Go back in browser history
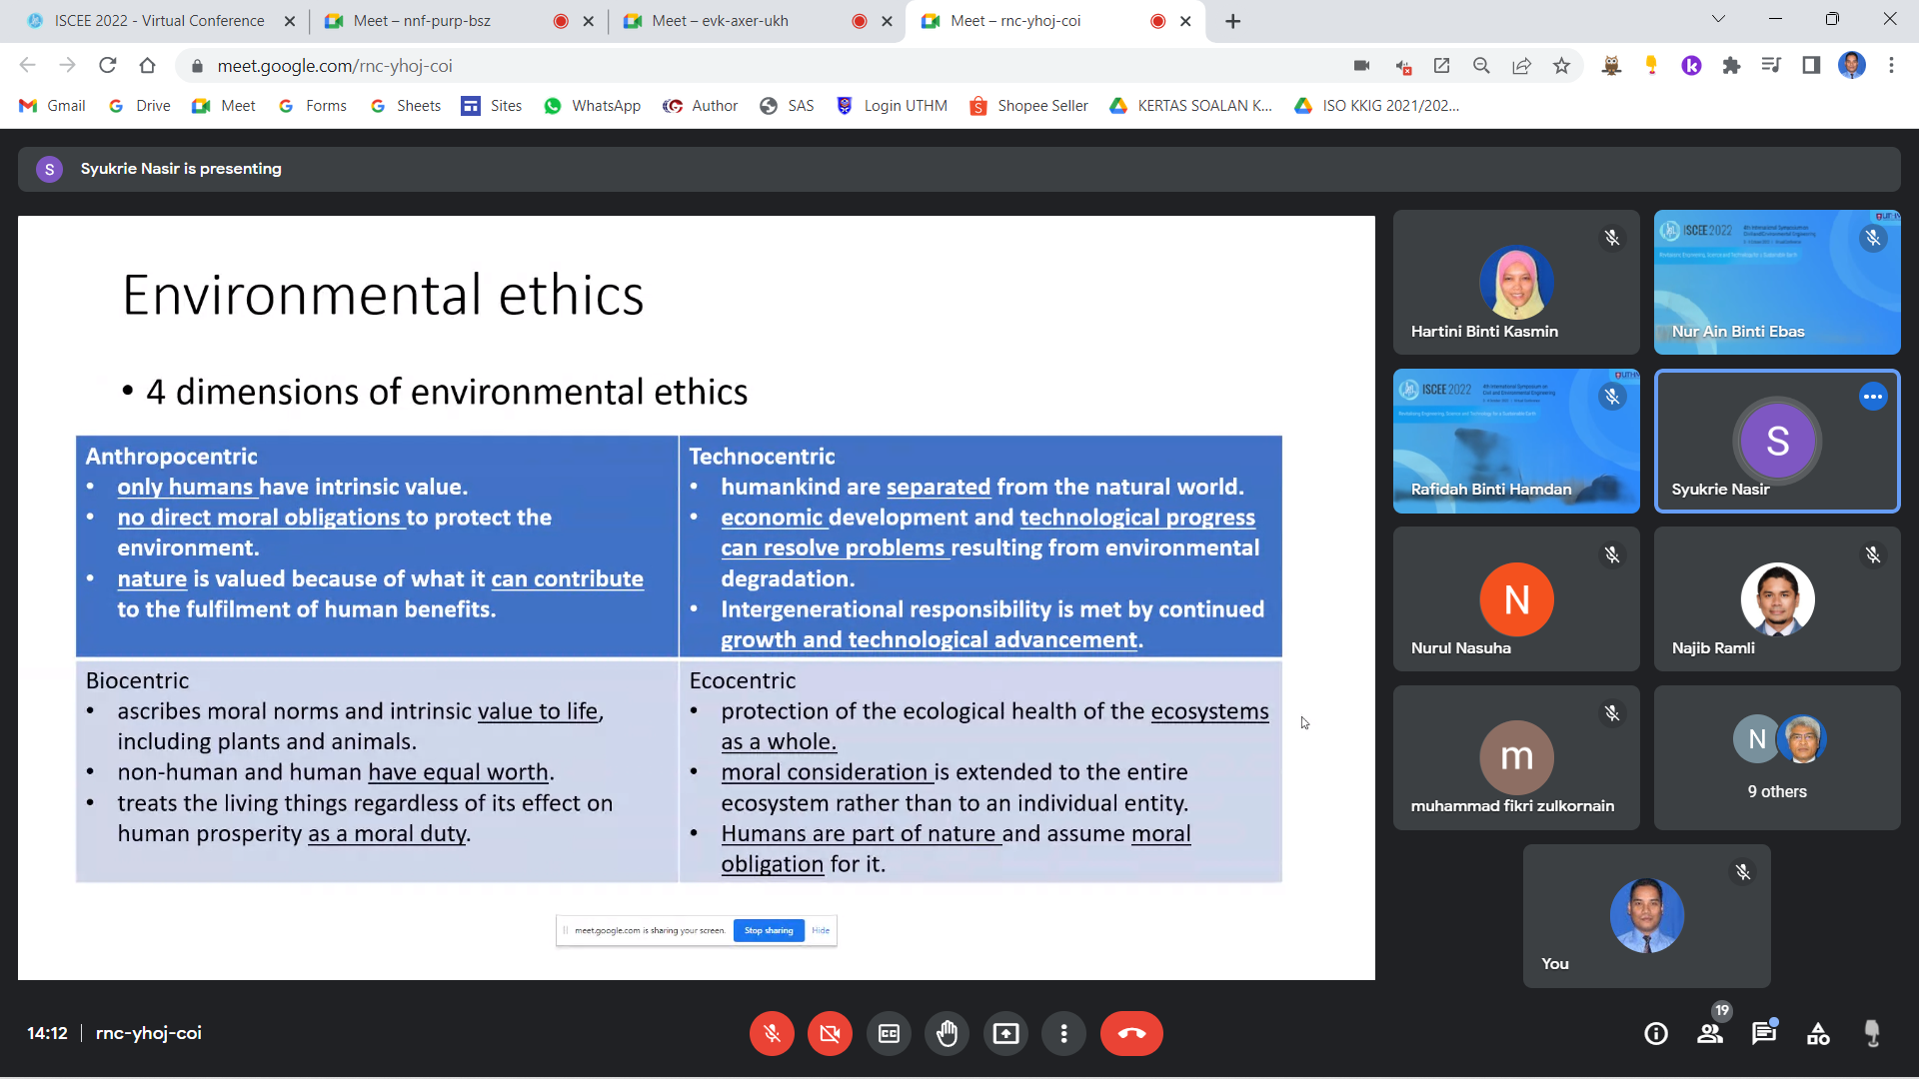The height and width of the screenshot is (1079, 1919). pyautogui.click(x=27, y=65)
